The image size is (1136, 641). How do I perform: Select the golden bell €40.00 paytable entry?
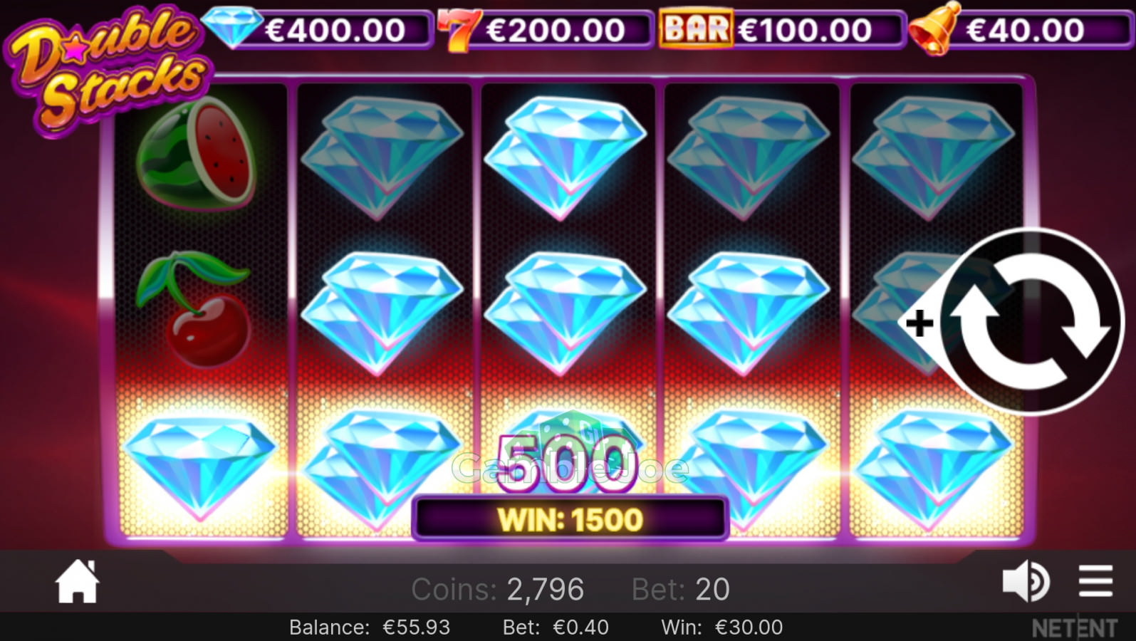(x=1019, y=30)
